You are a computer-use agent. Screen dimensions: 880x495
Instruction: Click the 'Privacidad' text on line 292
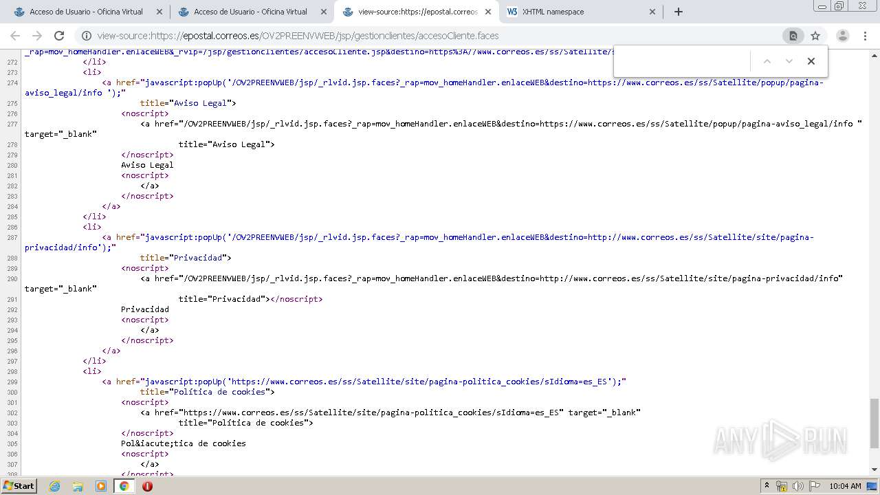coord(145,309)
